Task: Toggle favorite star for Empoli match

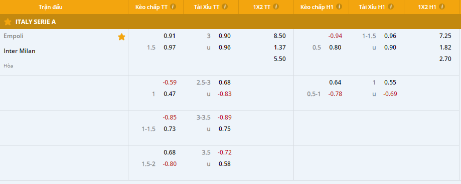Action: click(121, 37)
